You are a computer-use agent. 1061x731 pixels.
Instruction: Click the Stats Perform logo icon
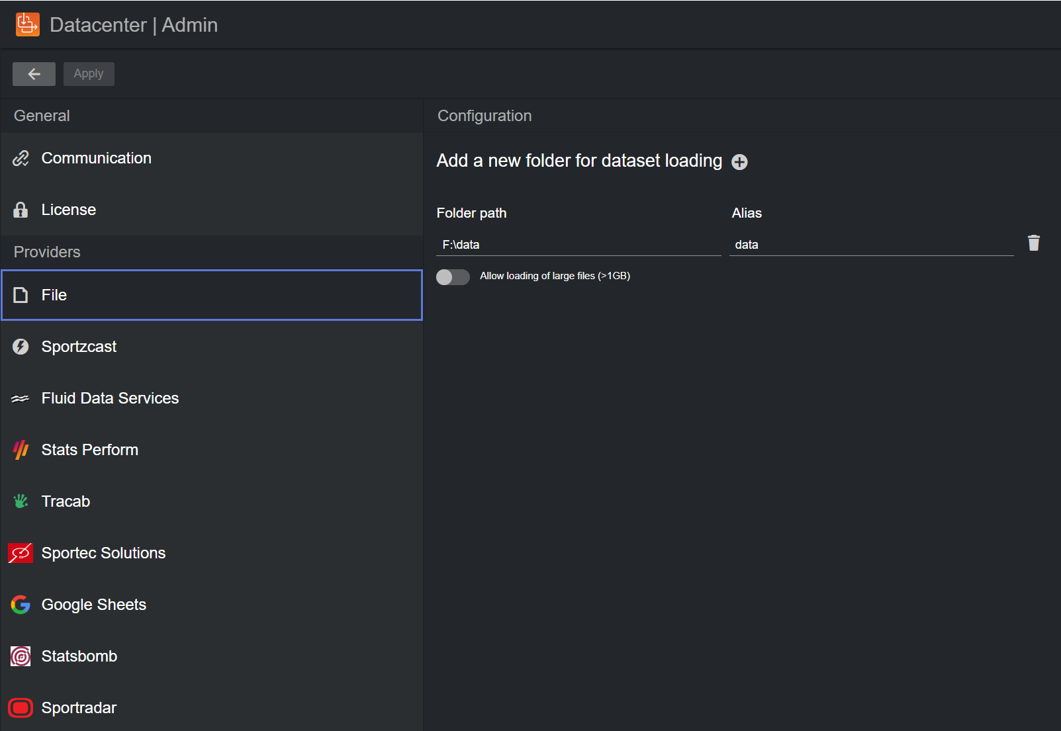21,450
